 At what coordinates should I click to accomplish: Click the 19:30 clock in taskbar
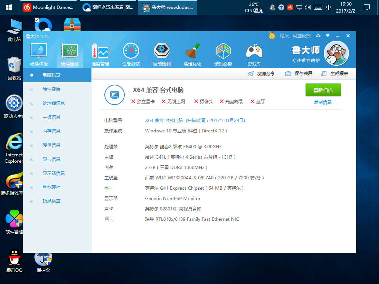(x=346, y=7)
